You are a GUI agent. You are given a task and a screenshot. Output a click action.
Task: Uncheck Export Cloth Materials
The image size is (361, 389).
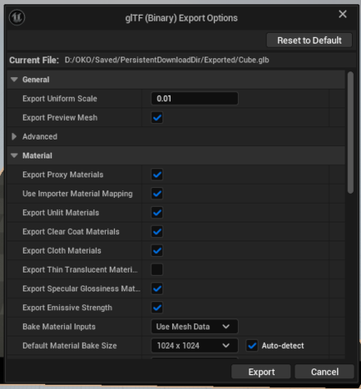click(x=158, y=250)
